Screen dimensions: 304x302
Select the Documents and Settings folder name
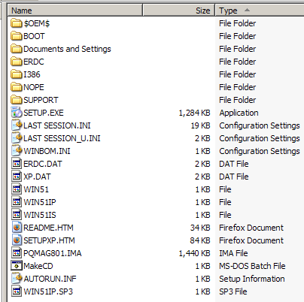pos(67,49)
